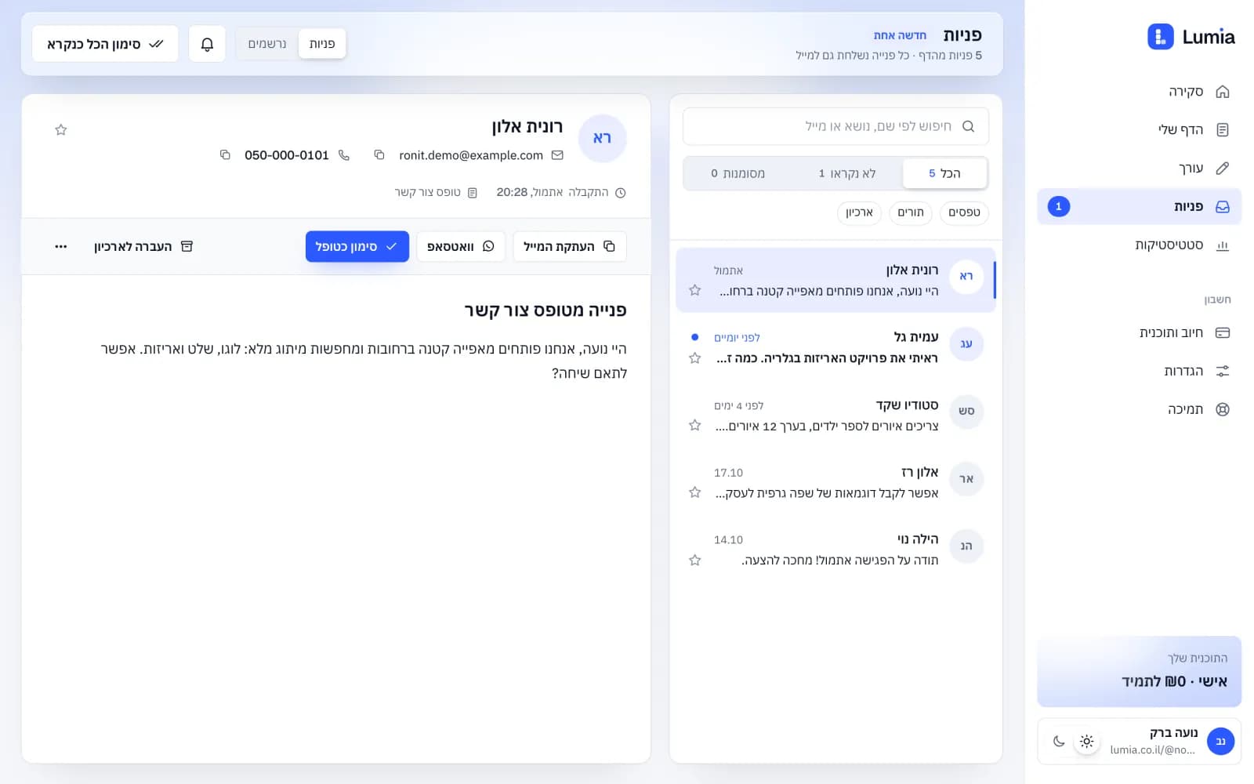
Task: Select the לא נקראו unread tab
Action: 847,173
